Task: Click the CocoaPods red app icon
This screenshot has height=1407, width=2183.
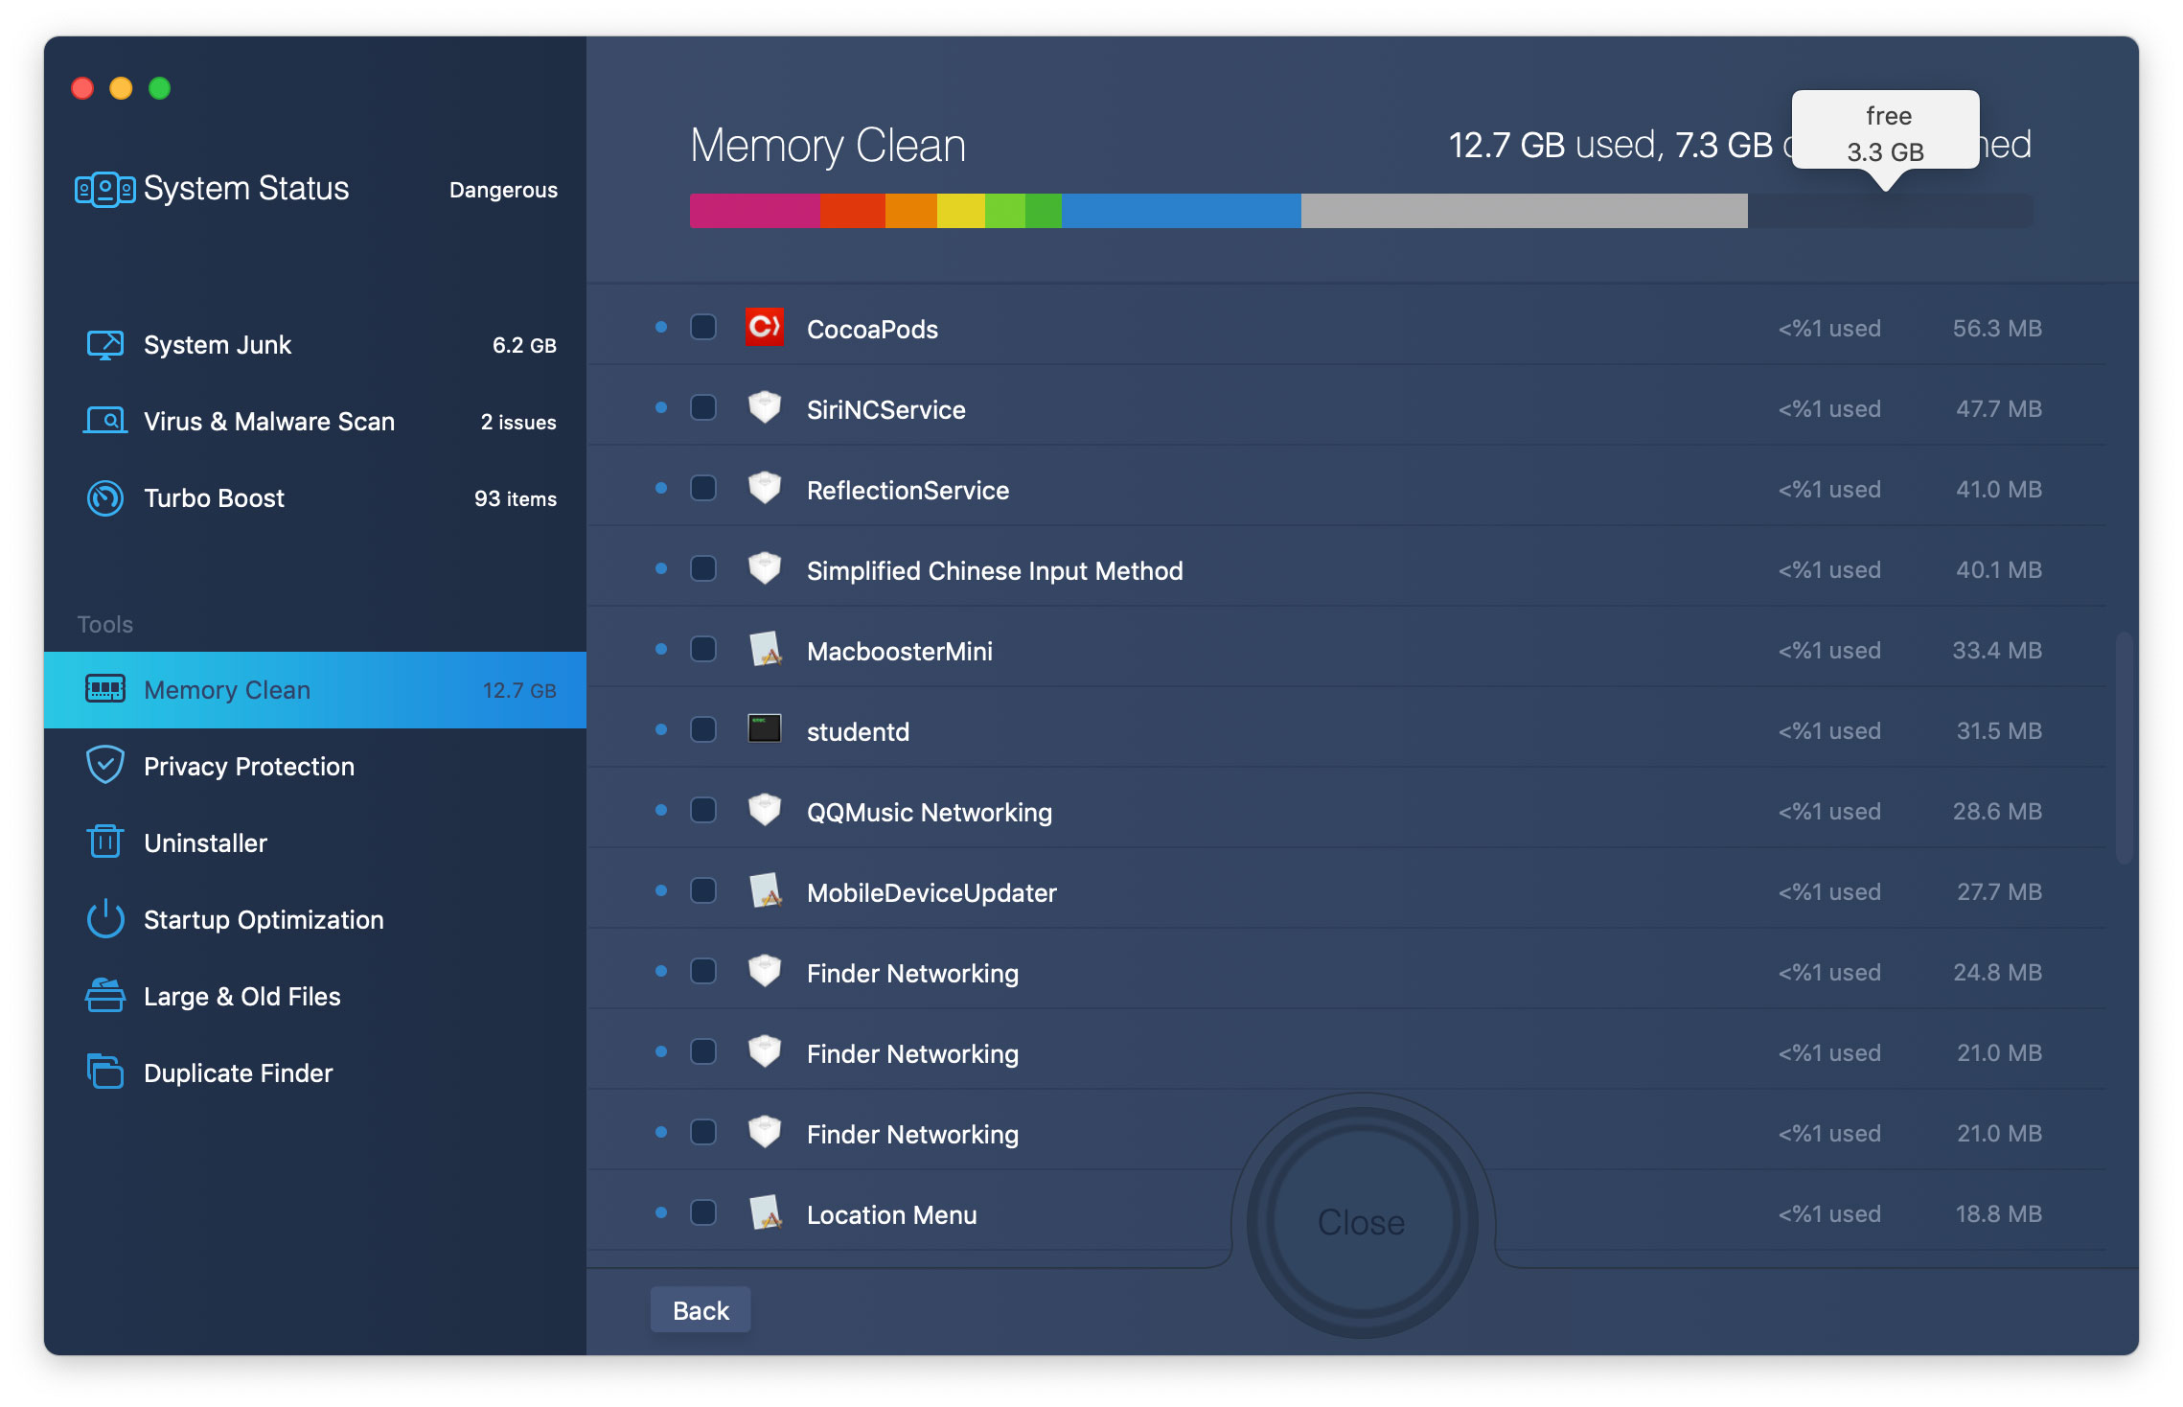Action: (765, 328)
